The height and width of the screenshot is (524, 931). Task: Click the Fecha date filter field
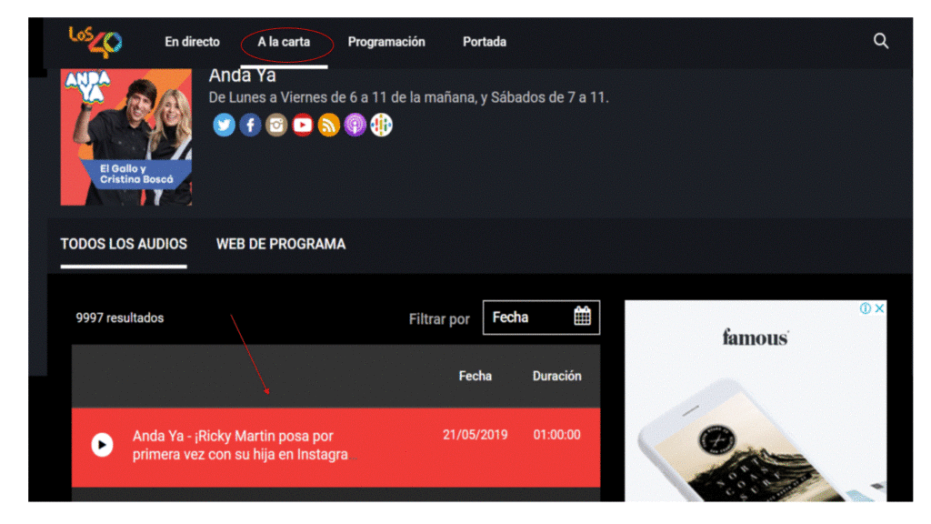541,317
